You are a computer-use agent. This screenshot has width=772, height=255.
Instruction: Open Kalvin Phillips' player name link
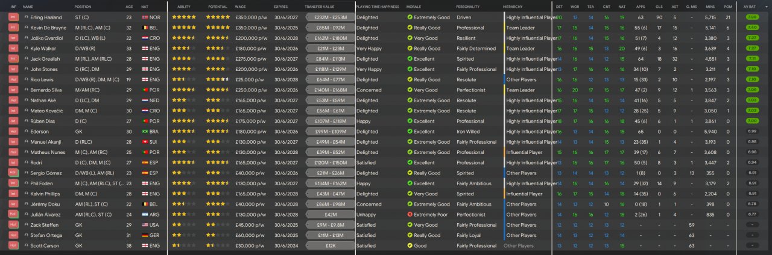(x=45, y=194)
